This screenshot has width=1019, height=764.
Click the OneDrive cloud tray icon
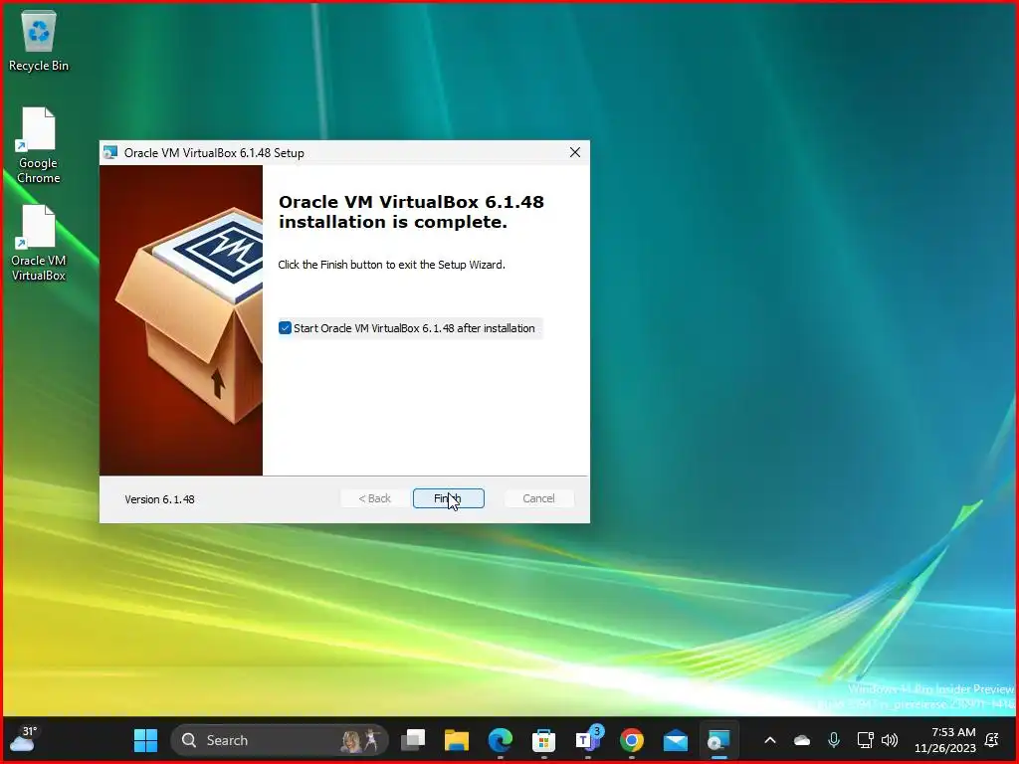pos(802,740)
